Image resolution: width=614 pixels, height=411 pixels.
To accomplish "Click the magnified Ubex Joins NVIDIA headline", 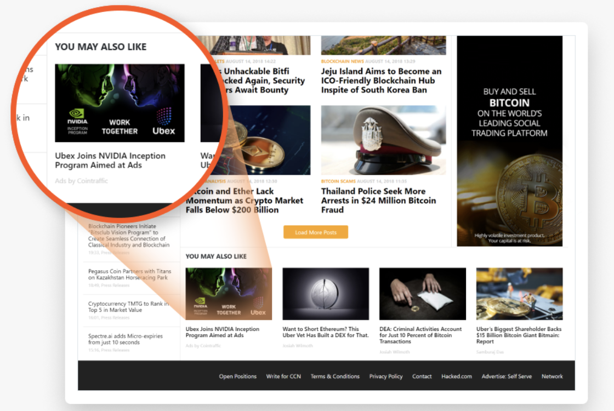I will 110,161.
